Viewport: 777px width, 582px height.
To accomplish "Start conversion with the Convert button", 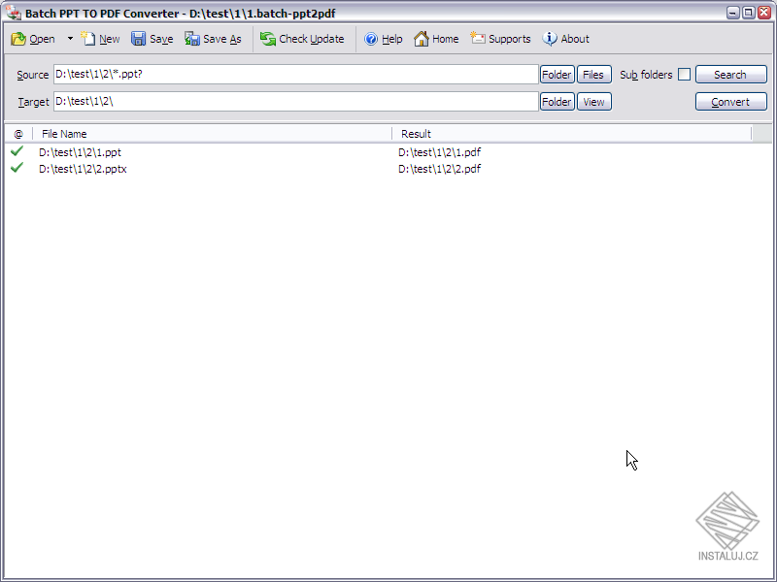I will tap(730, 101).
